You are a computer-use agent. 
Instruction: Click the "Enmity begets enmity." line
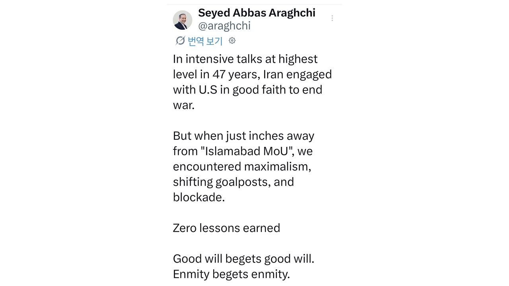231,274
